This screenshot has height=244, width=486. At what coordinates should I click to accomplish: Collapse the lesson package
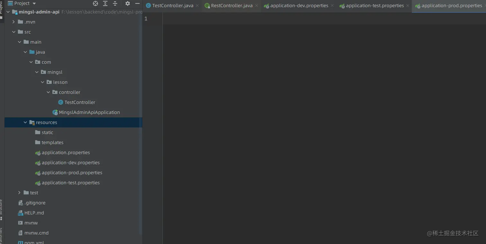tap(42, 82)
